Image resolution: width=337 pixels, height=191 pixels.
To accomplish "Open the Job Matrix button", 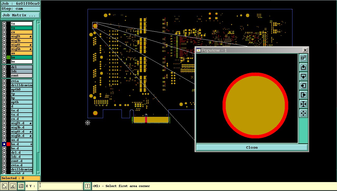I will [21, 15].
